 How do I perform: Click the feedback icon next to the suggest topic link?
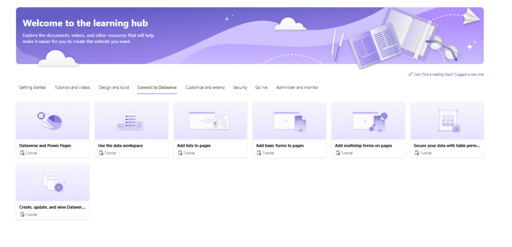pyautogui.click(x=410, y=74)
